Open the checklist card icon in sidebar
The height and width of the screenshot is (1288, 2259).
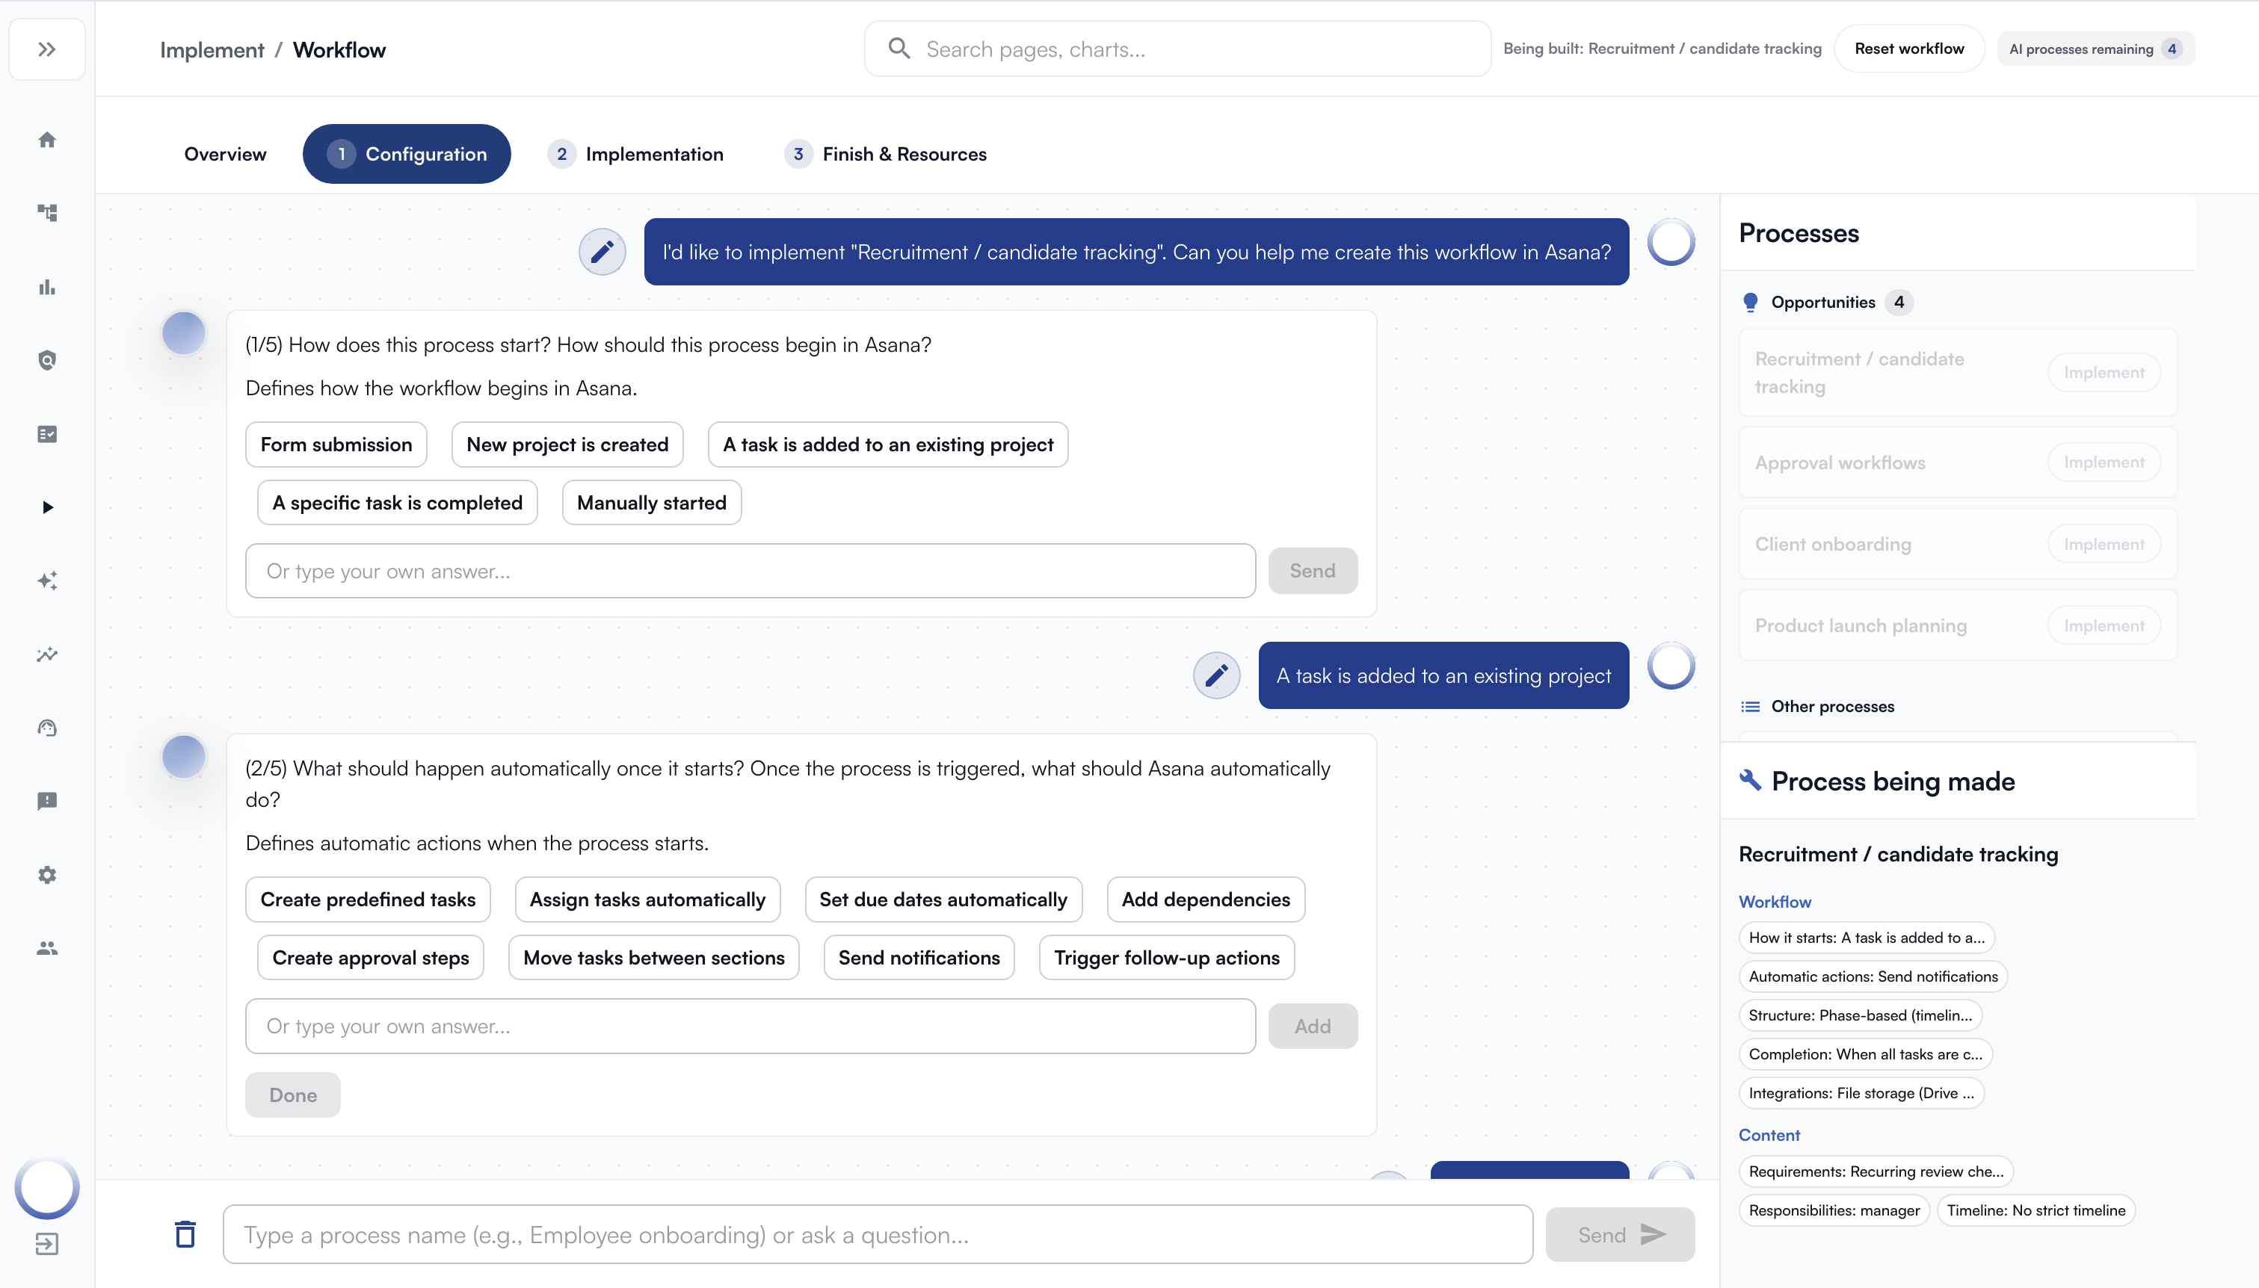tap(47, 433)
